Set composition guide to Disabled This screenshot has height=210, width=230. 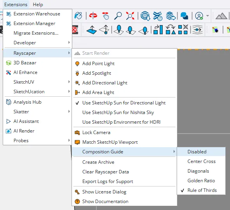point(201,152)
